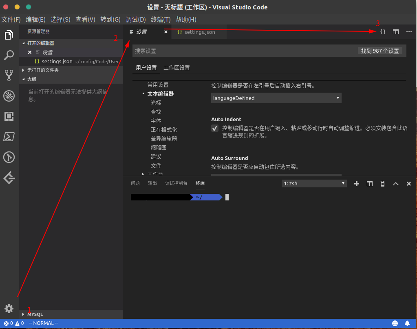Click the Auto Surround setting title
The height and width of the screenshot is (329, 417).
click(229, 158)
